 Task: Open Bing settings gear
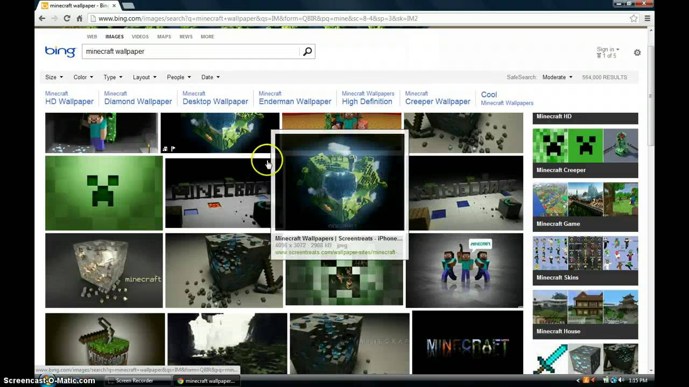point(637,53)
